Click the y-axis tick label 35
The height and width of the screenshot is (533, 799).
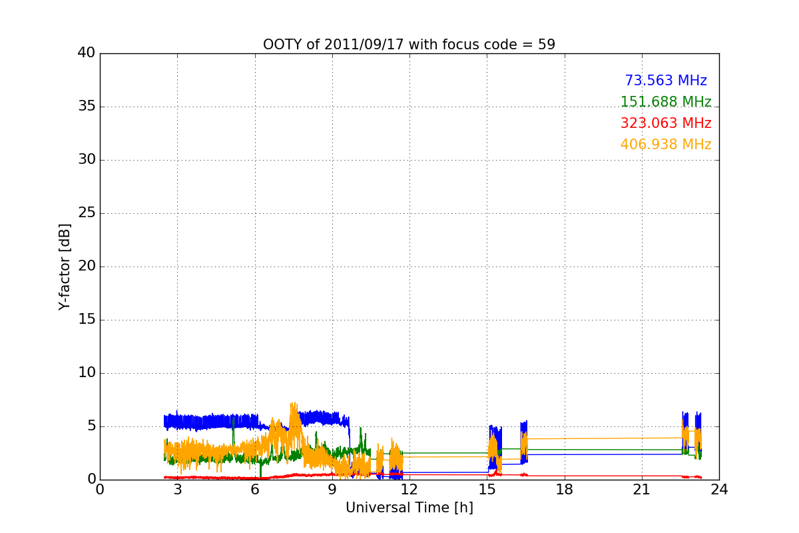(x=87, y=107)
